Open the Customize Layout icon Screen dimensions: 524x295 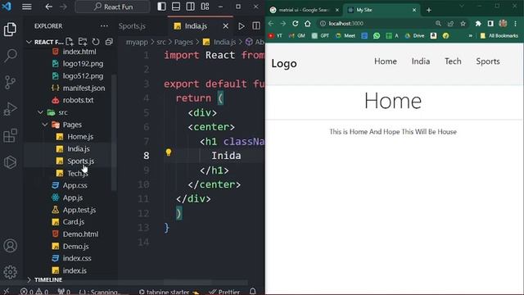205,7
